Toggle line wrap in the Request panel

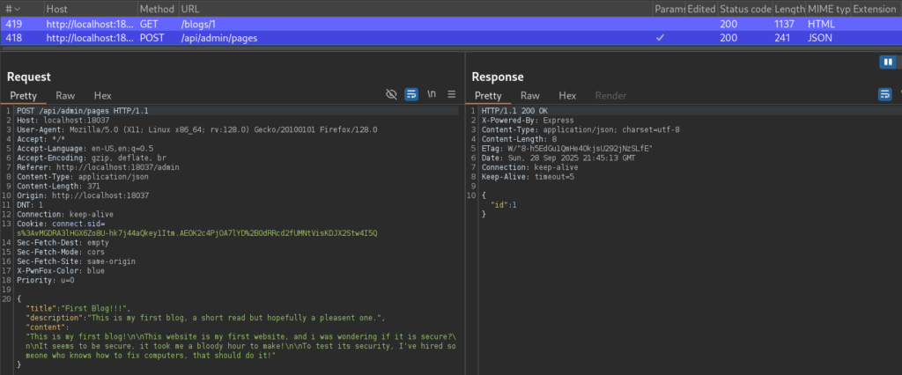(411, 94)
